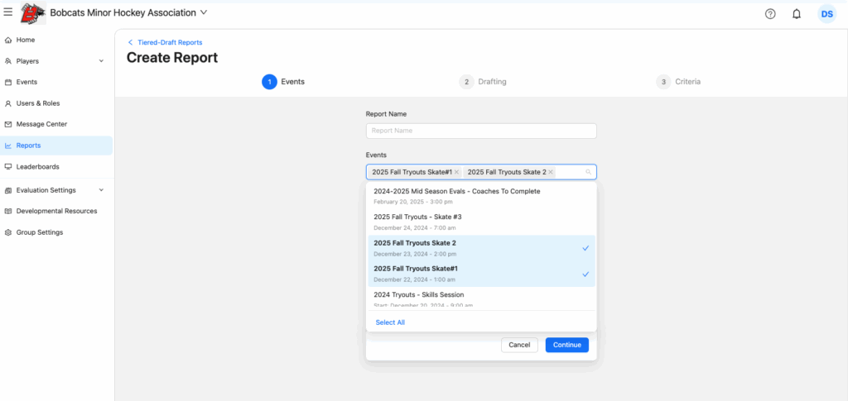Open the notifications bell icon
Screen dimensions: 848x401
coord(797,13)
